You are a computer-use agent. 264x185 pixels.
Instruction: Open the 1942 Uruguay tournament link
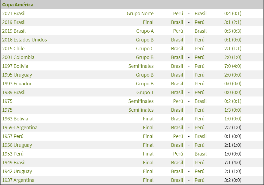click(17, 171)
